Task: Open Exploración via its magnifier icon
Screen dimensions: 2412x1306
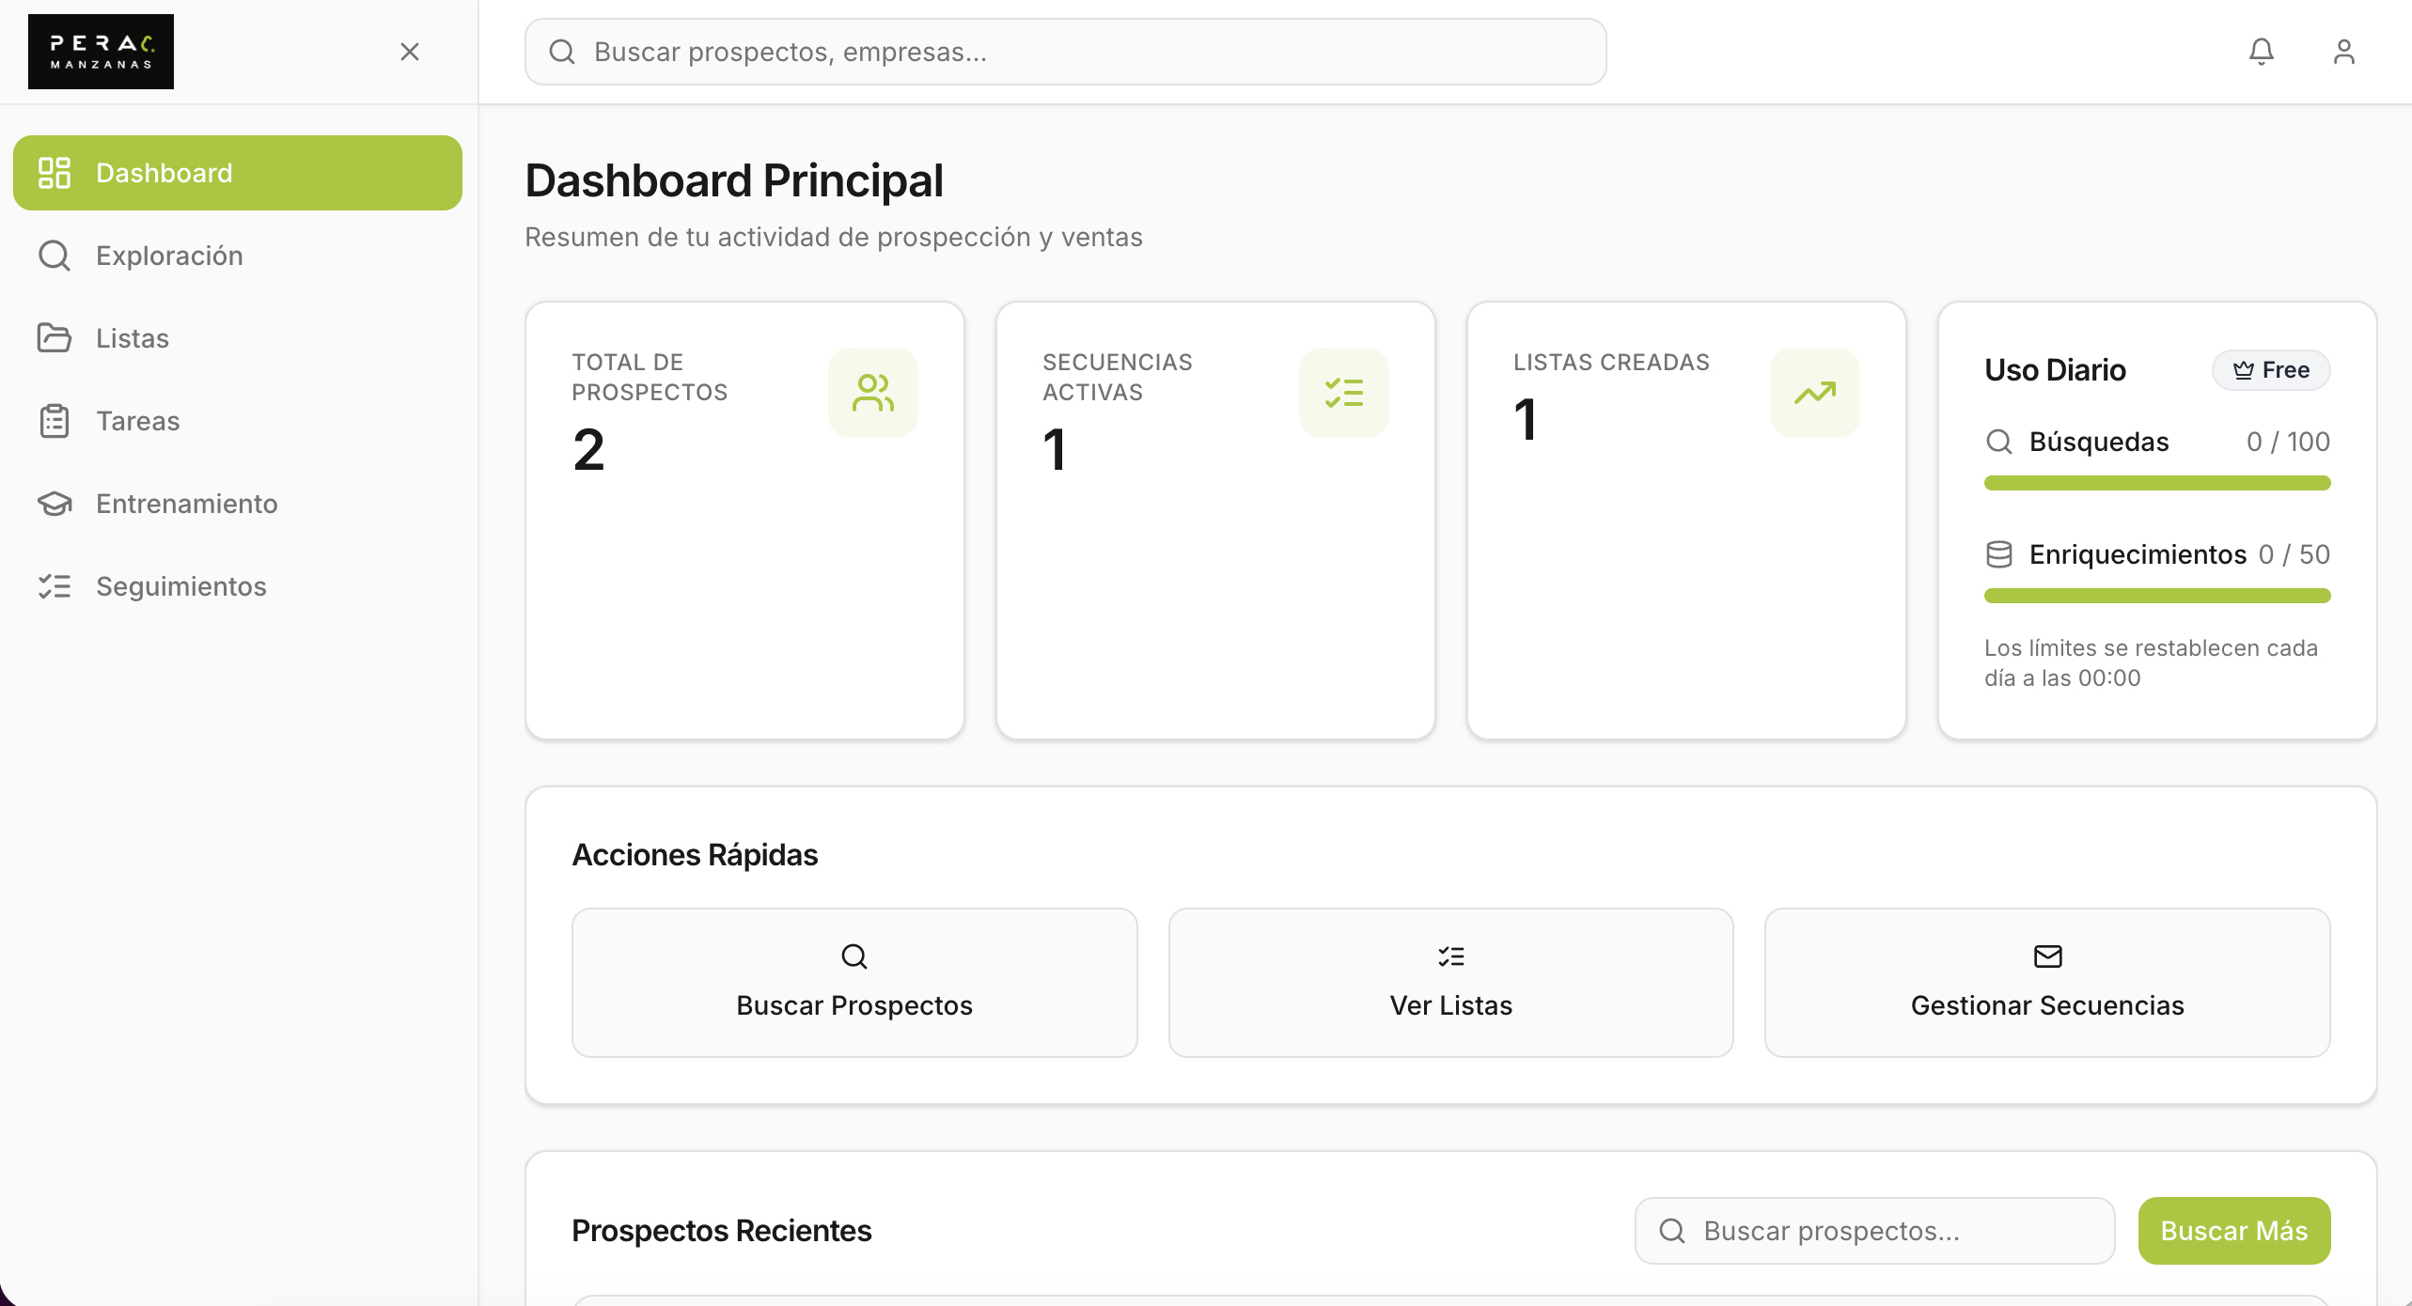Action: pos(55,255)
